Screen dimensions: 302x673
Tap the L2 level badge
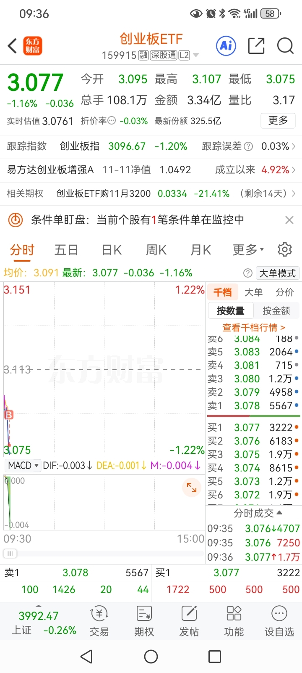(x=184, y=56)
